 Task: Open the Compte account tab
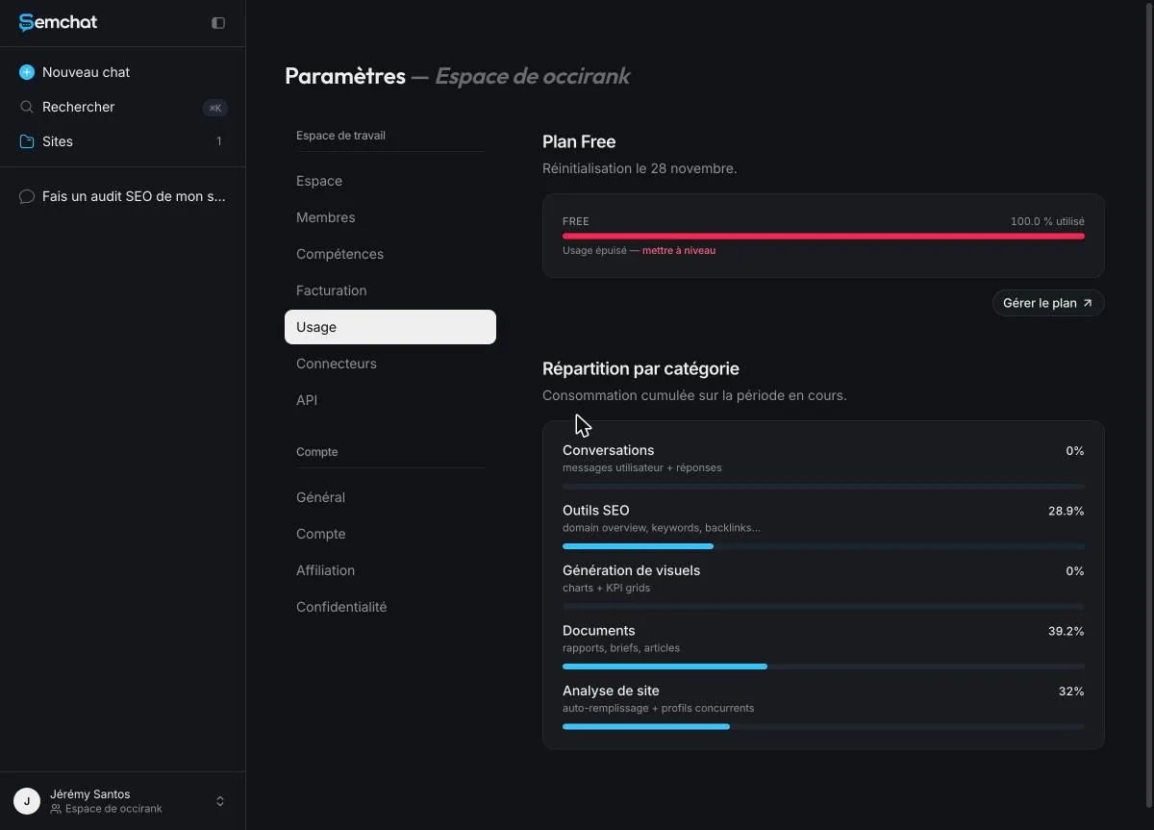tap(390, 534)
